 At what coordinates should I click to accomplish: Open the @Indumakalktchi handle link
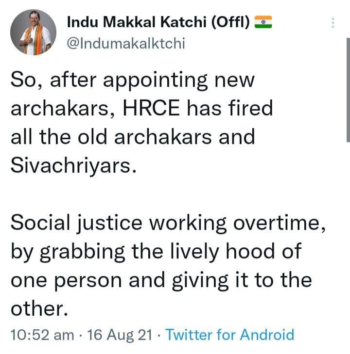tap(125, 43)
